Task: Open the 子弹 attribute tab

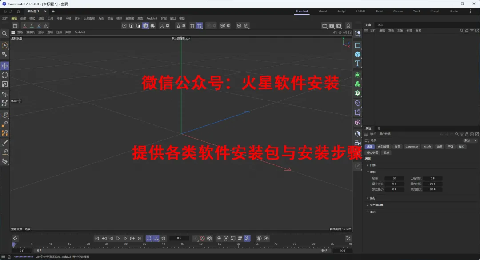Action: point(451,147)
